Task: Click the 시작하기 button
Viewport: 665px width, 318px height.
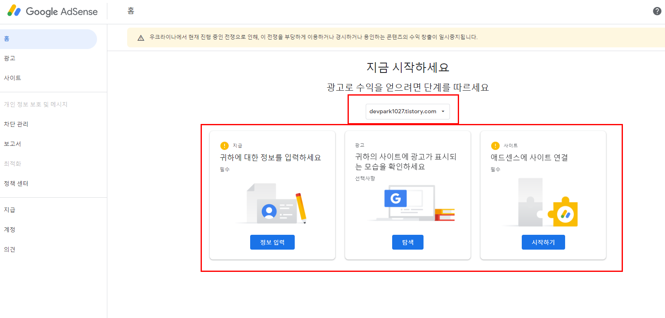Action: click(543, 242)
